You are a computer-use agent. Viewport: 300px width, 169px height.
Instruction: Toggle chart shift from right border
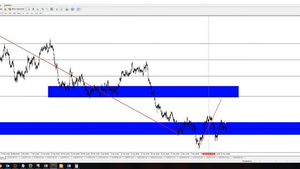(61, 9)
